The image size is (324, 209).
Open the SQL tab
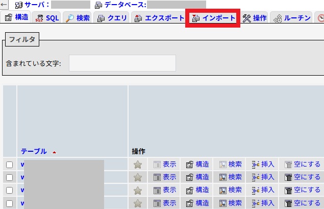[x=47, y=18]
